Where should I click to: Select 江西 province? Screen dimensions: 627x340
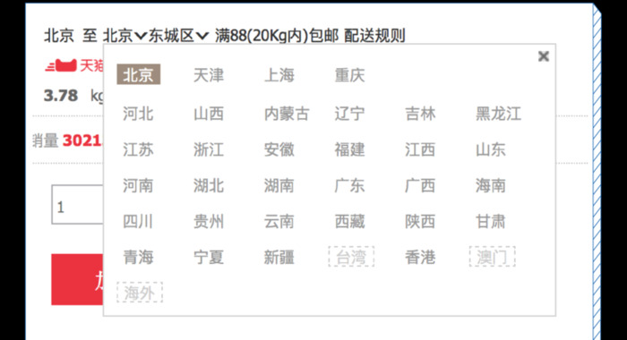[x=420, y=149]
